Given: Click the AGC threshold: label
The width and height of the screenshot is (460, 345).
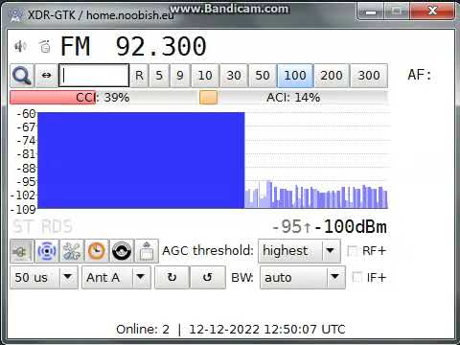Looking at the screenshot, I should click(x=208, y=251).
